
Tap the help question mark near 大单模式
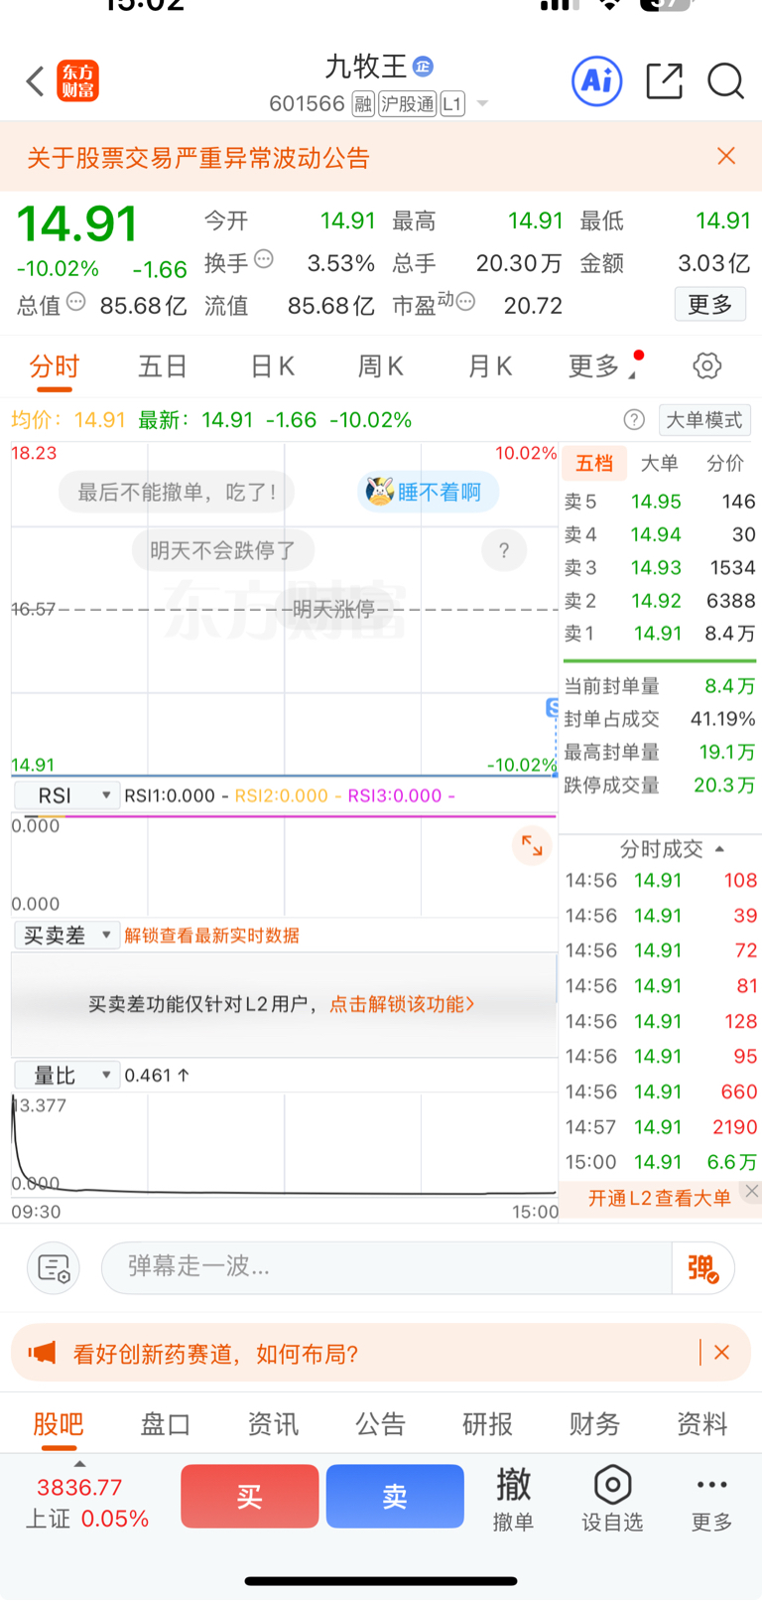tap(634, 419)
